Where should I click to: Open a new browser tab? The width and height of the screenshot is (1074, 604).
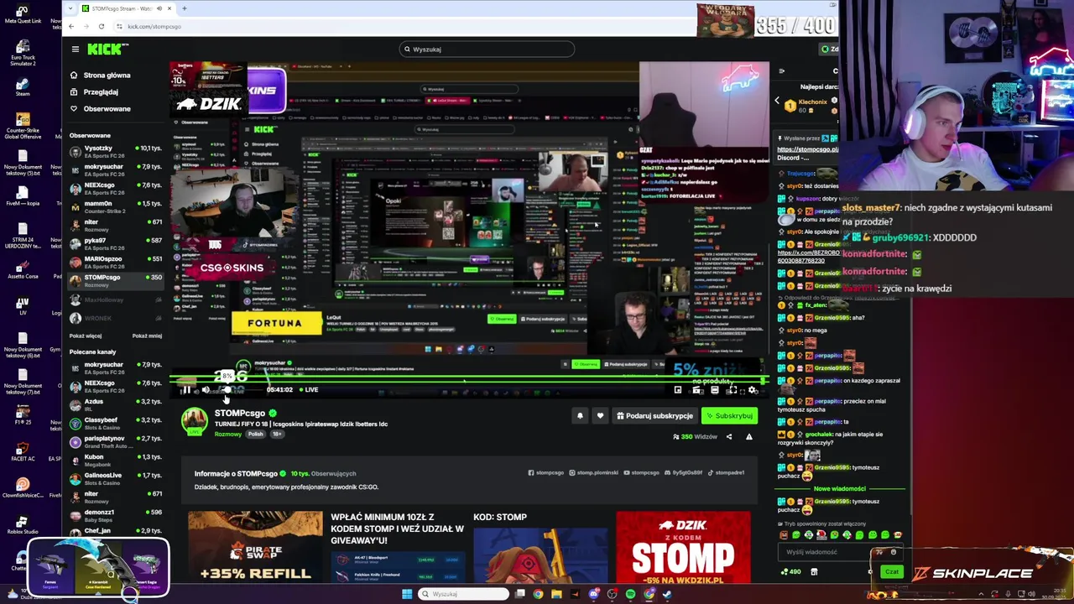click(184, 8)
